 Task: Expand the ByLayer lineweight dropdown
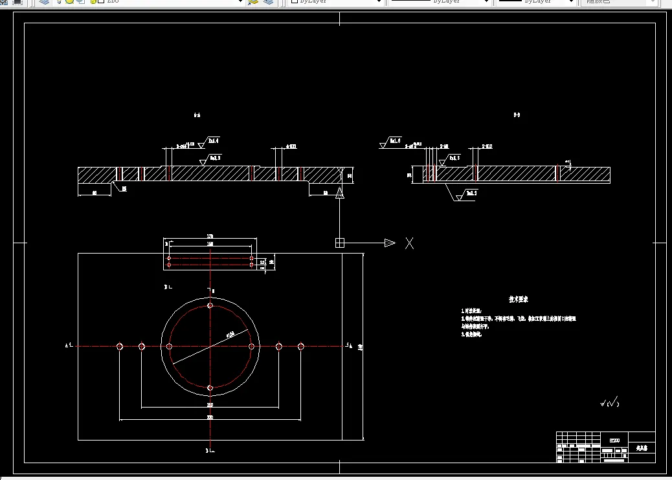(571, 2)
